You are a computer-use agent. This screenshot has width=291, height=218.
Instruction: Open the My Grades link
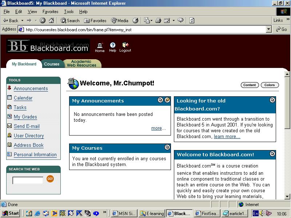25,117
